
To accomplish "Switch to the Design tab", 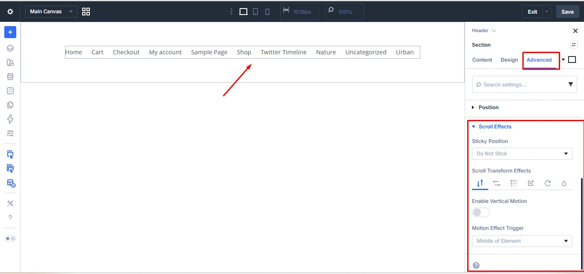I will point(509,60).
